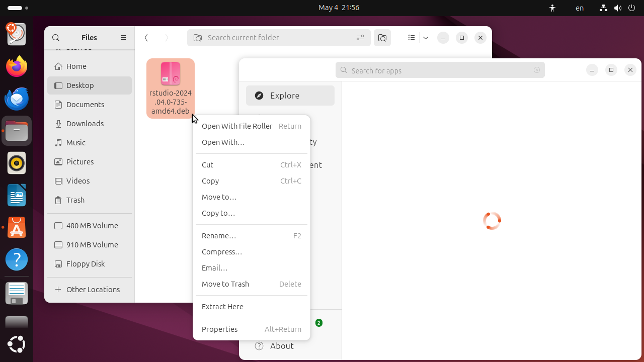Click the network icon in the top bar
Image resolution: width=644 pixels, height=362 pixels.
click(x=604, y=8)
